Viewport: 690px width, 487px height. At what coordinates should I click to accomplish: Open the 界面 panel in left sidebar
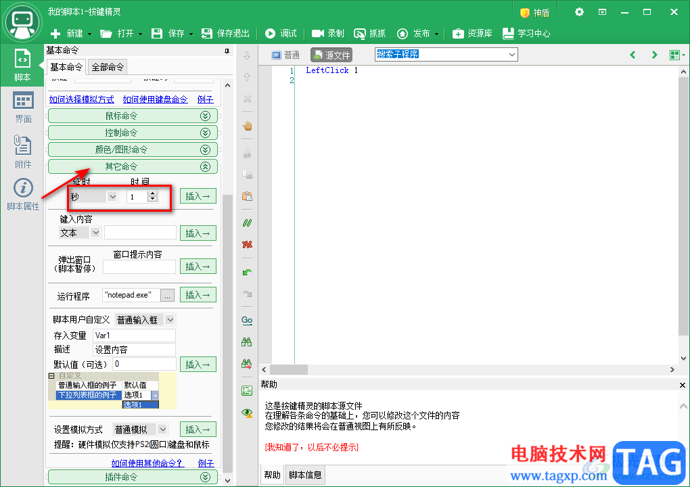pos(23,108)
